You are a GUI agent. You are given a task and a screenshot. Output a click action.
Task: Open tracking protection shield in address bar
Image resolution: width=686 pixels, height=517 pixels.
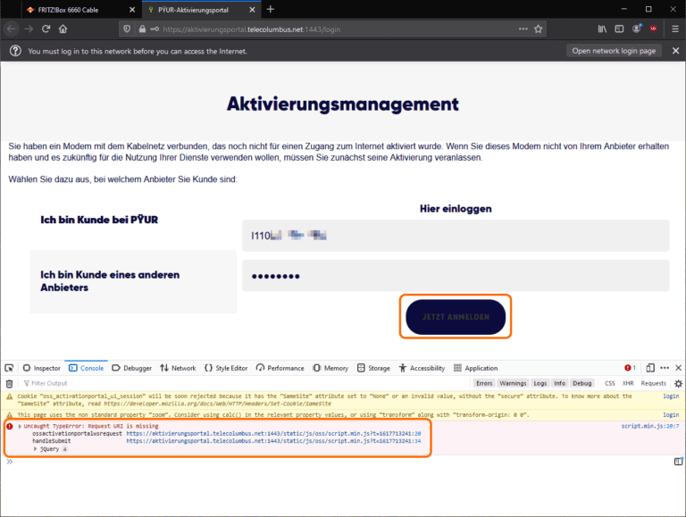coord(127,29)
